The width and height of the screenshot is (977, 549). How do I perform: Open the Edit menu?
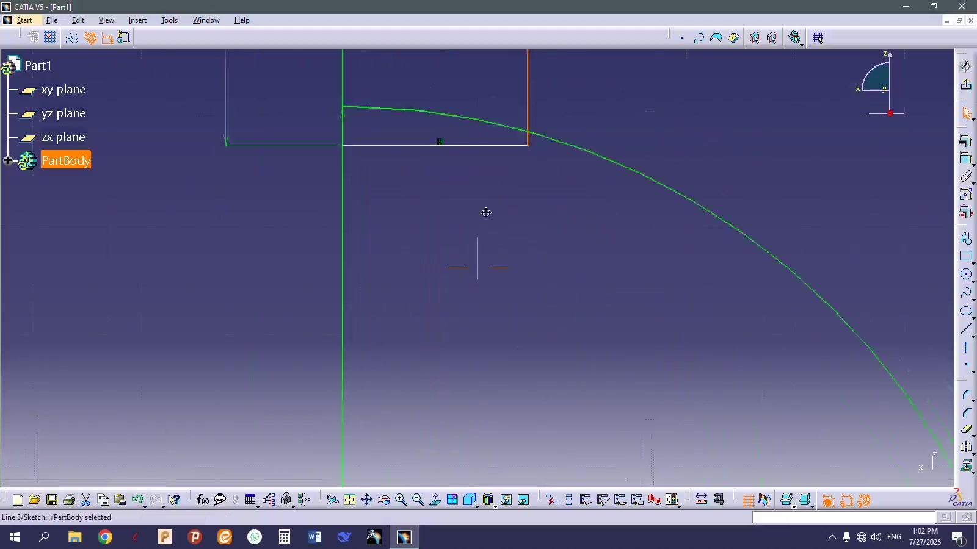78,20
